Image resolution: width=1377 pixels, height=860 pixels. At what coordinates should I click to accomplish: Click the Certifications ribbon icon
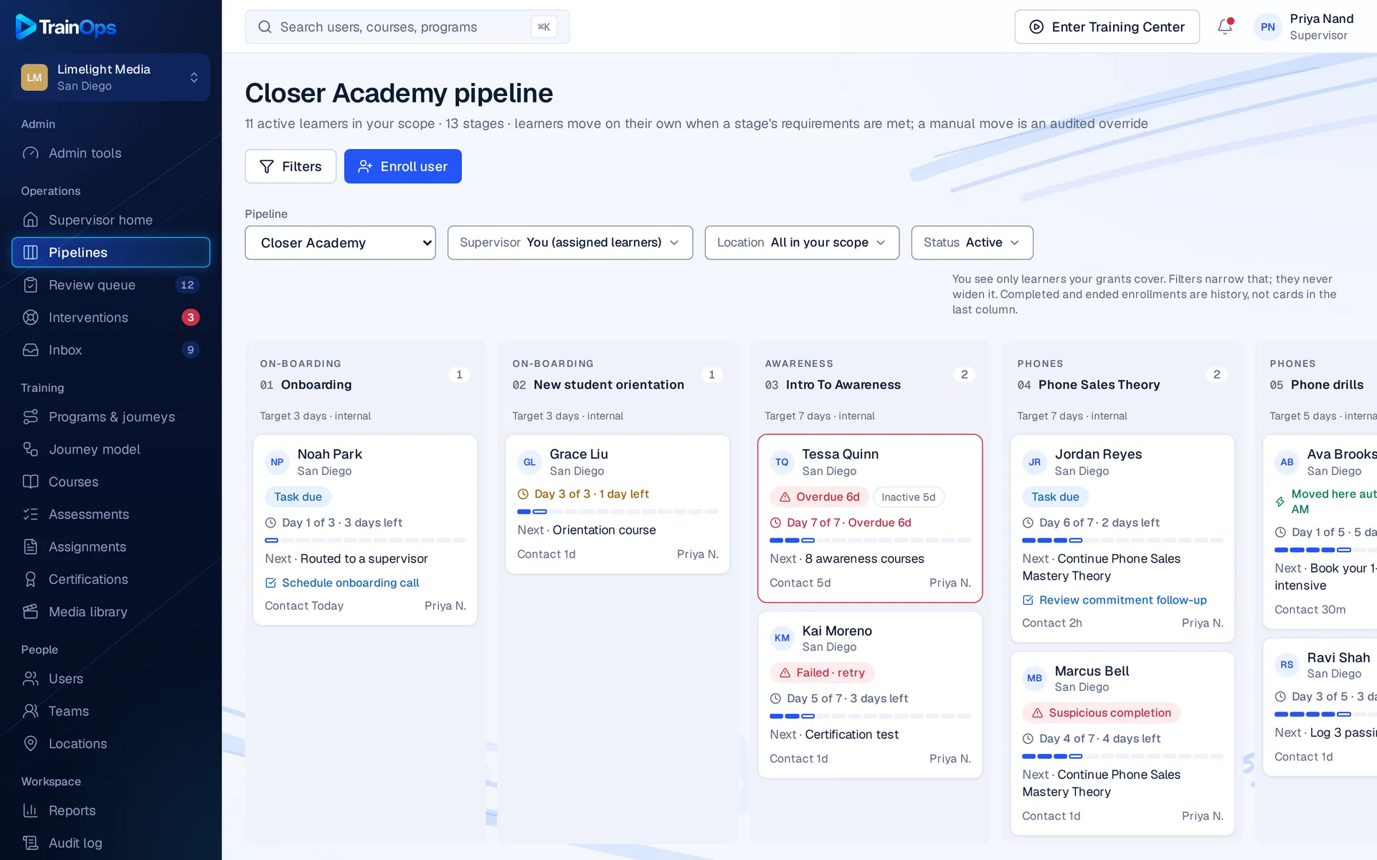[30, 579]
